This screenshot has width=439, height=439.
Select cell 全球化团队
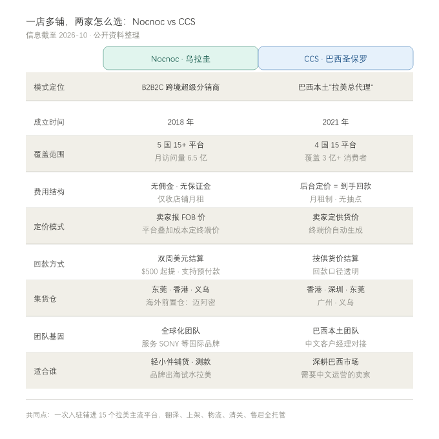181,331
